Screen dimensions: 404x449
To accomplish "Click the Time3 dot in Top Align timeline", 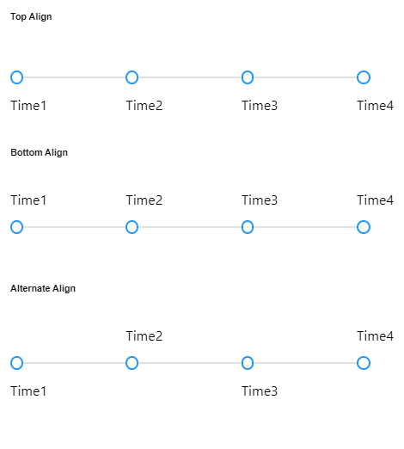I will pyautogui.click(x=248, y=77).
